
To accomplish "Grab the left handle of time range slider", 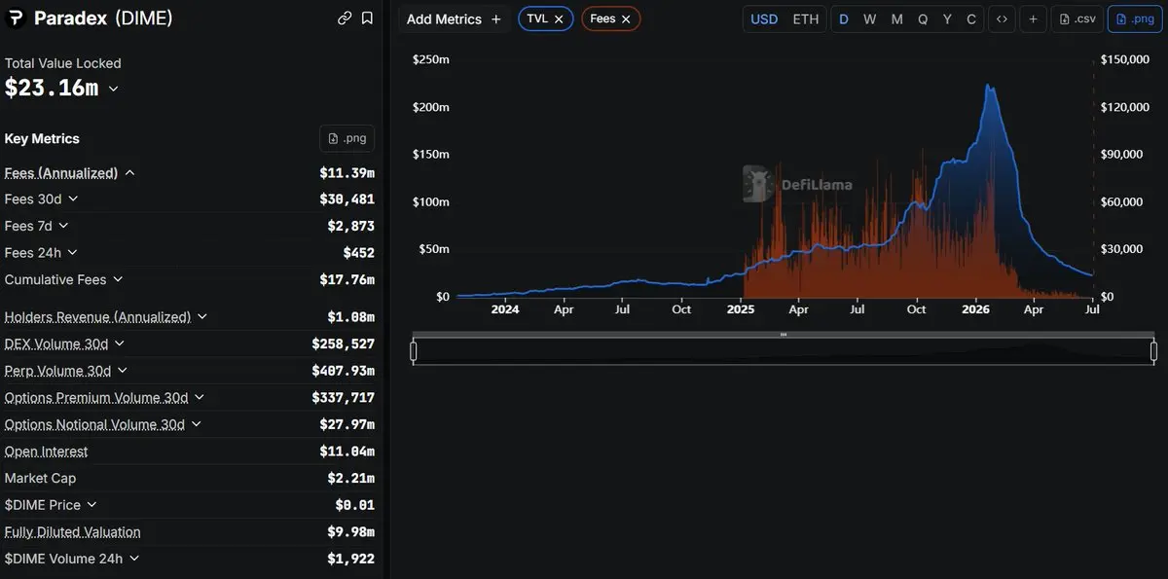I will click(x=414, y=350).
